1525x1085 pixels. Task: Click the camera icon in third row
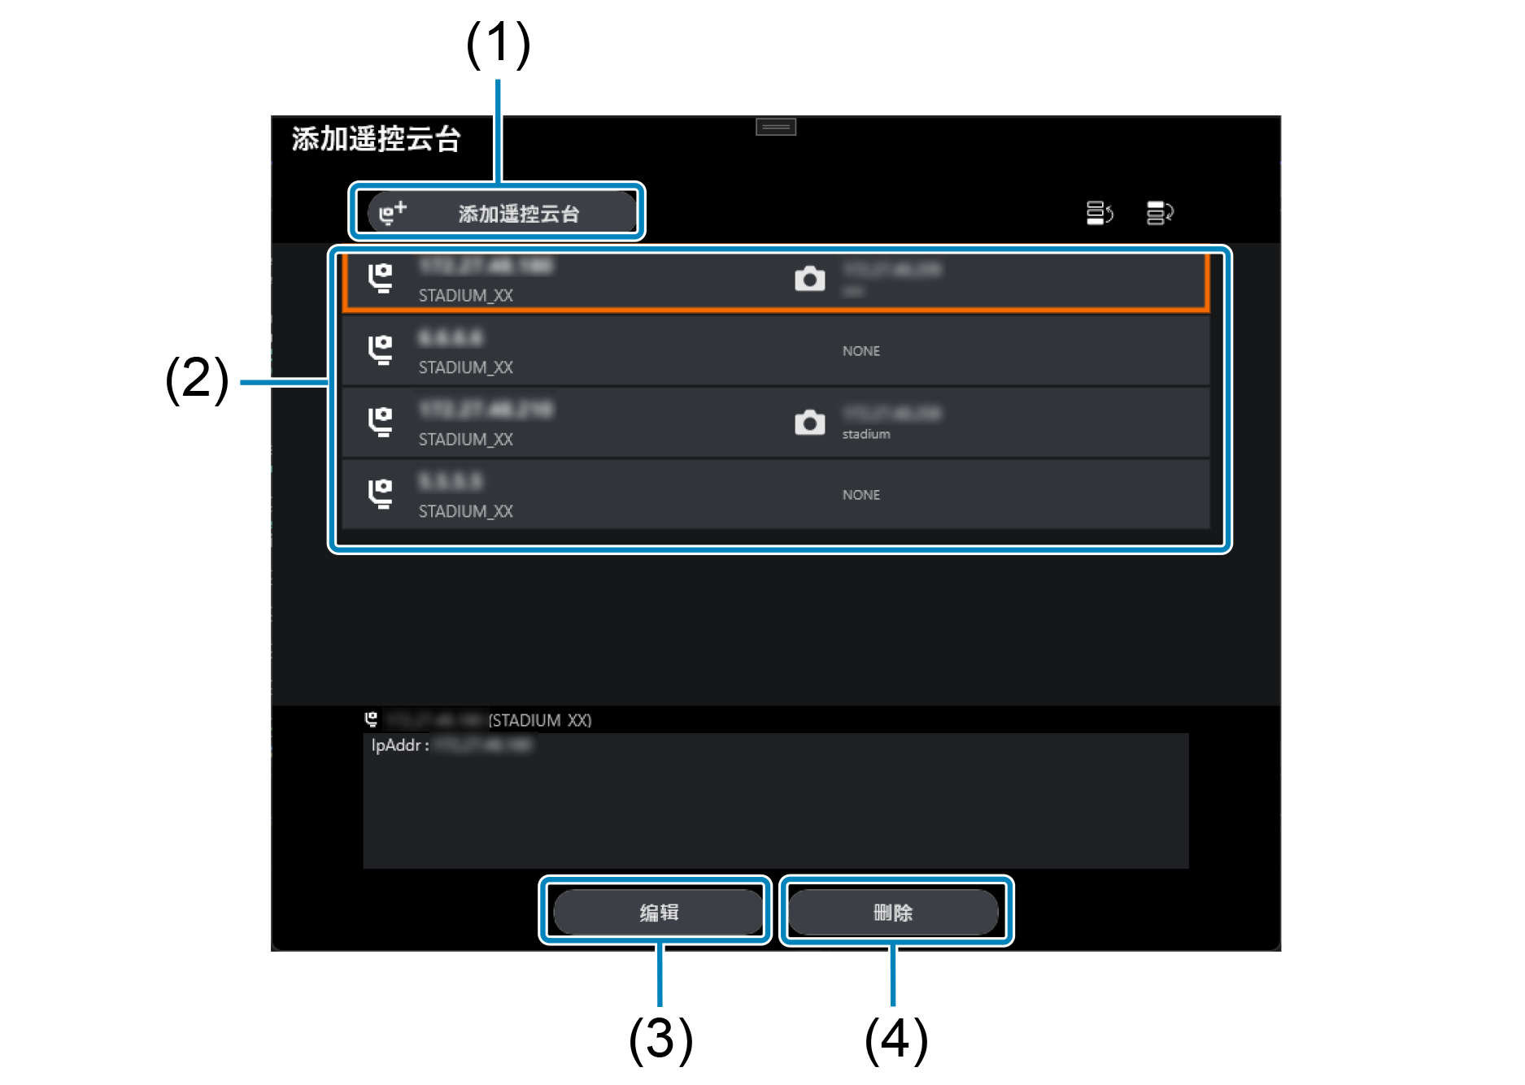(x=809, y=423)
